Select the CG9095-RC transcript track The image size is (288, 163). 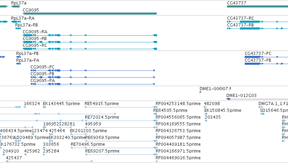(x=90, y=49)
